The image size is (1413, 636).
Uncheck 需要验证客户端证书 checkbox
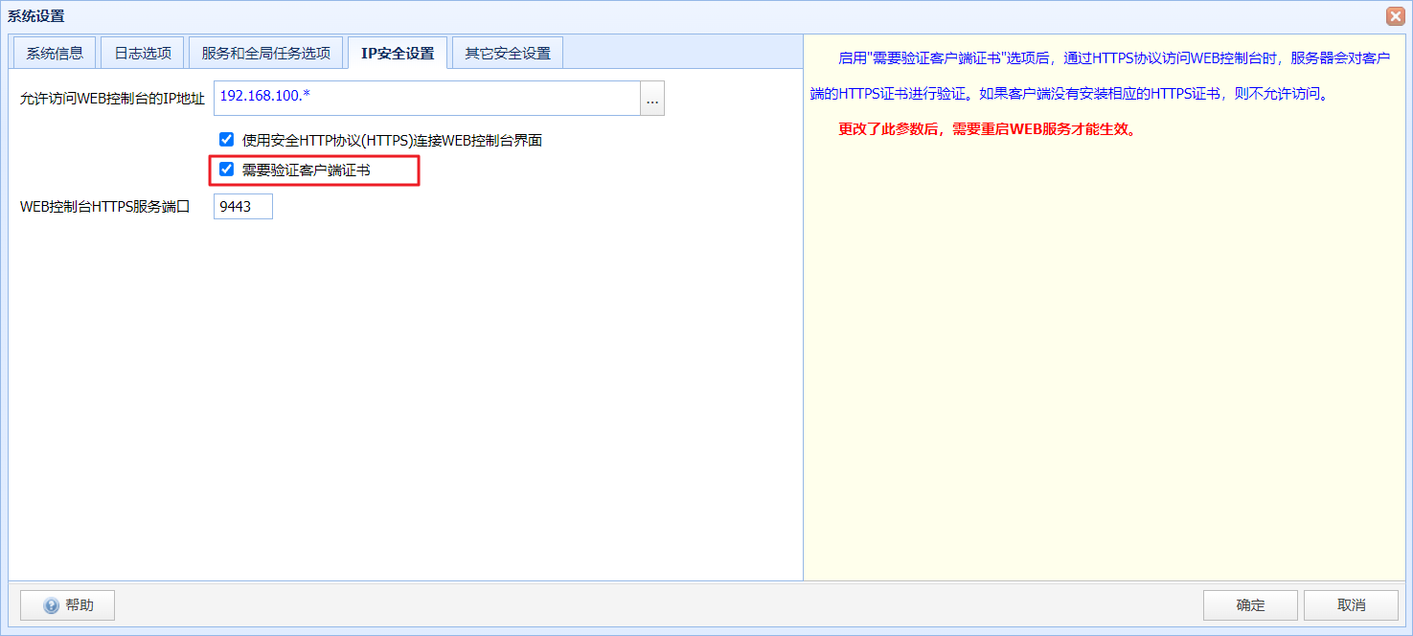pyautogui.click(x=226, y=170)
